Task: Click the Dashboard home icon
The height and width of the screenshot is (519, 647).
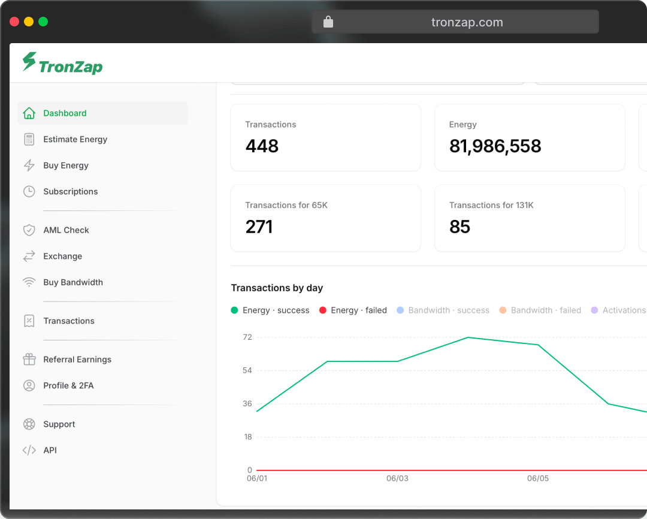Action: [29, 113]
